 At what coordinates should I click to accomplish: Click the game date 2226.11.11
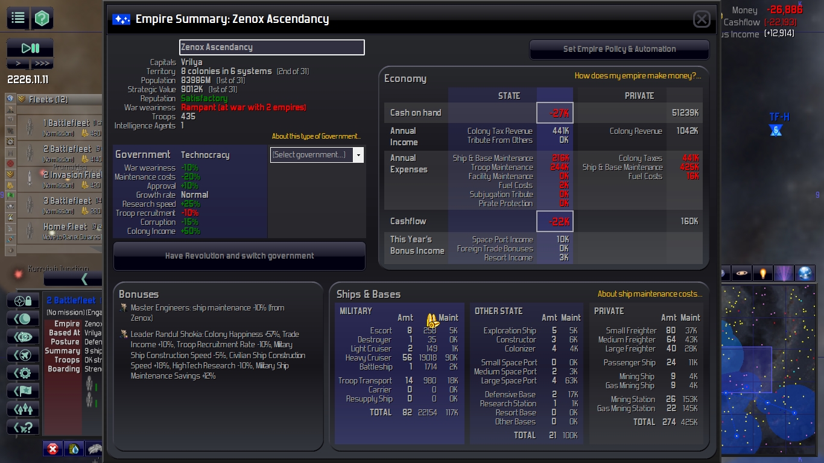point(28,80)
